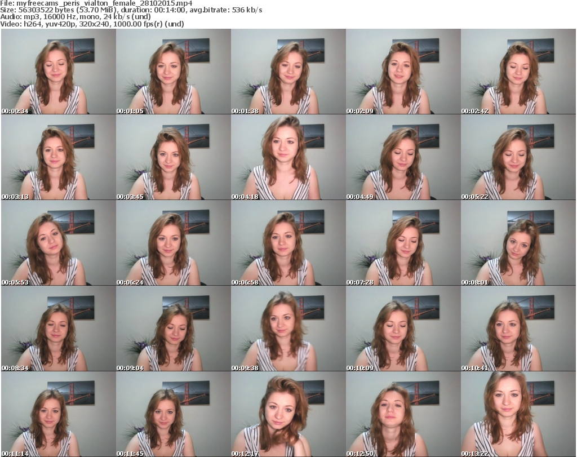The image size is (577, 457).
Task: Open thumbnail frame stamped 00:04:18
Action: [288, 157]
